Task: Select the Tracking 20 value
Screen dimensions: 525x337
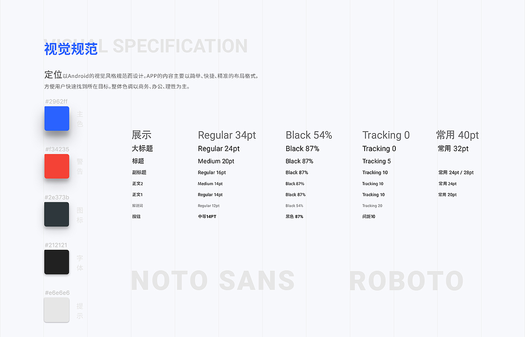Action: pos(372,206)
